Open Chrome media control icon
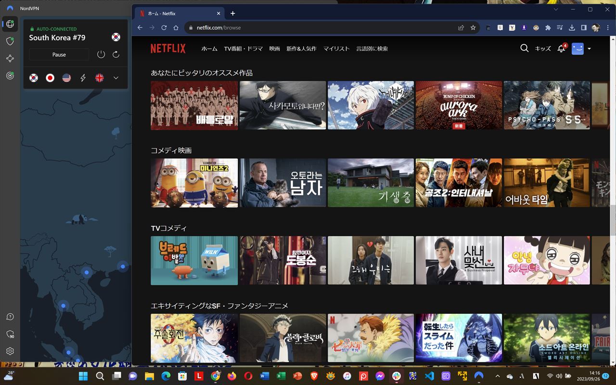Viewport: 616px width, 385px height. [x=560, y=27]
